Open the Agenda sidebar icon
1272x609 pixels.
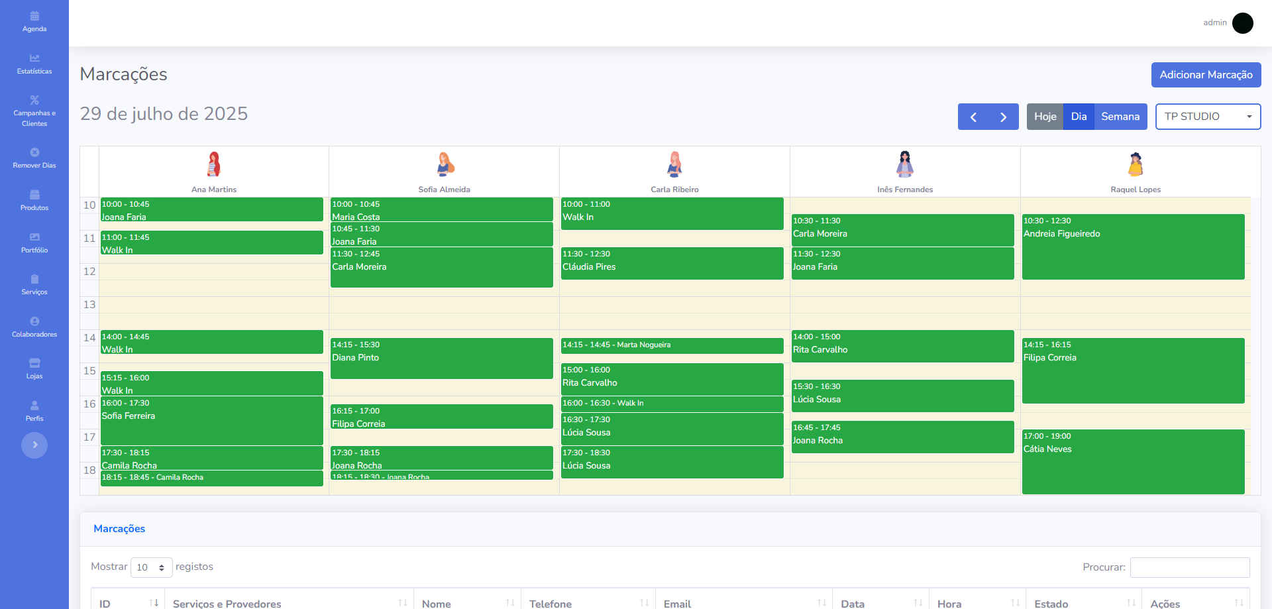point(34,21)
